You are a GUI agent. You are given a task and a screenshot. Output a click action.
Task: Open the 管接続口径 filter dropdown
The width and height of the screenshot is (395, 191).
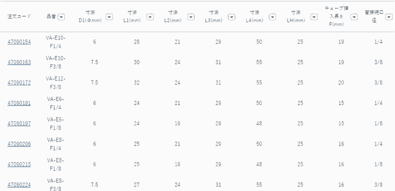click(x=389, y=17)
